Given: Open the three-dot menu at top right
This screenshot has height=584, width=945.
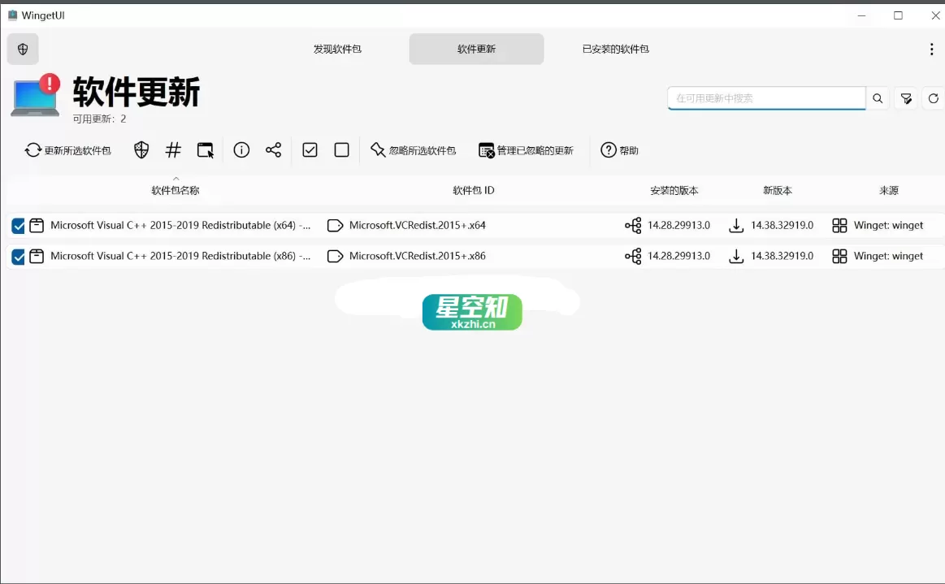Looking at the screenshot, I should [931, 49].
